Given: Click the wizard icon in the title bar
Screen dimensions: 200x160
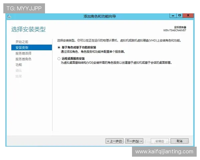Looking at the screenshot, I should (9, 16).
